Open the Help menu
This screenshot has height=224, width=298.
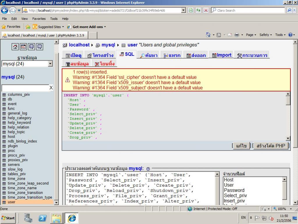(65, 19)
